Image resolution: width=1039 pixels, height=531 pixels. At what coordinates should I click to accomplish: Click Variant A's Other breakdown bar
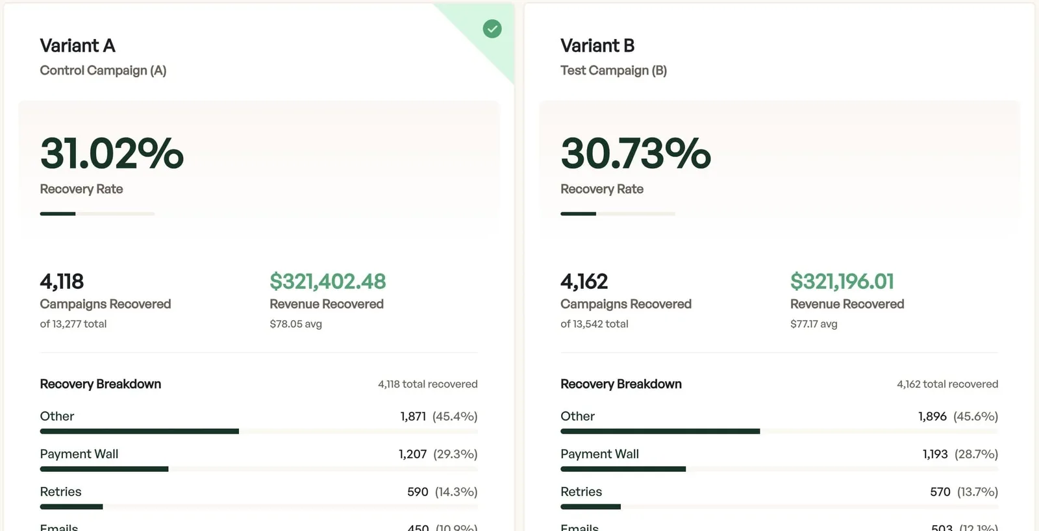[258, 431]
